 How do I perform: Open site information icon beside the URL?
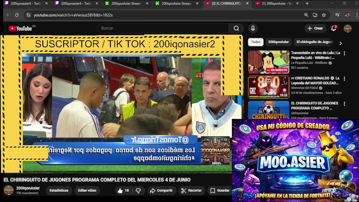[28, 15]
